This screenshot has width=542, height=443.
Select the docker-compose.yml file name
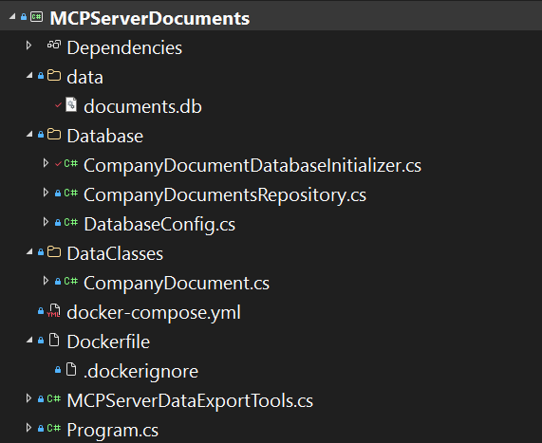point(154,313)
